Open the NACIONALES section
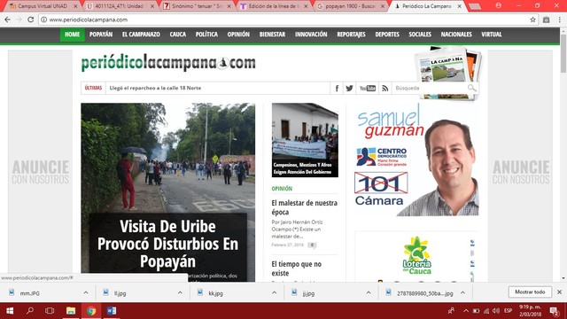 [456, 35]
